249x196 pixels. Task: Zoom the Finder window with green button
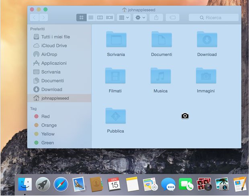(45, 10)
